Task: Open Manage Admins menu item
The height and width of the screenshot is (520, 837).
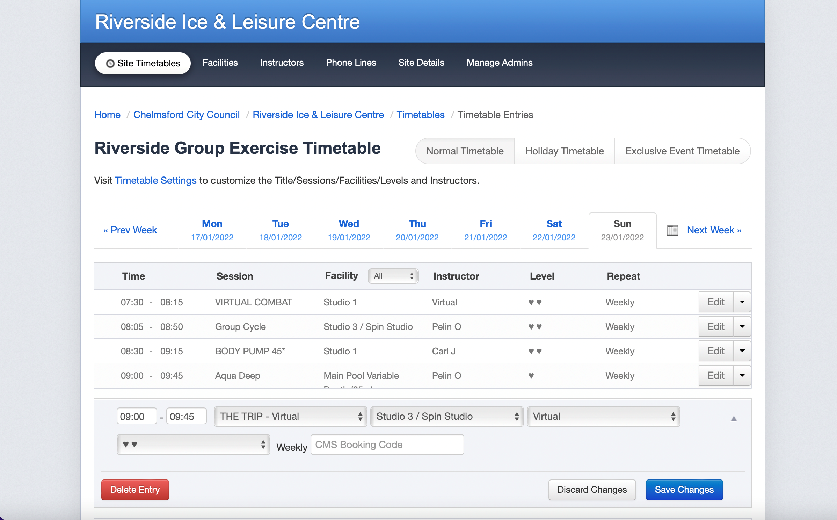Action: click(500, 63)
